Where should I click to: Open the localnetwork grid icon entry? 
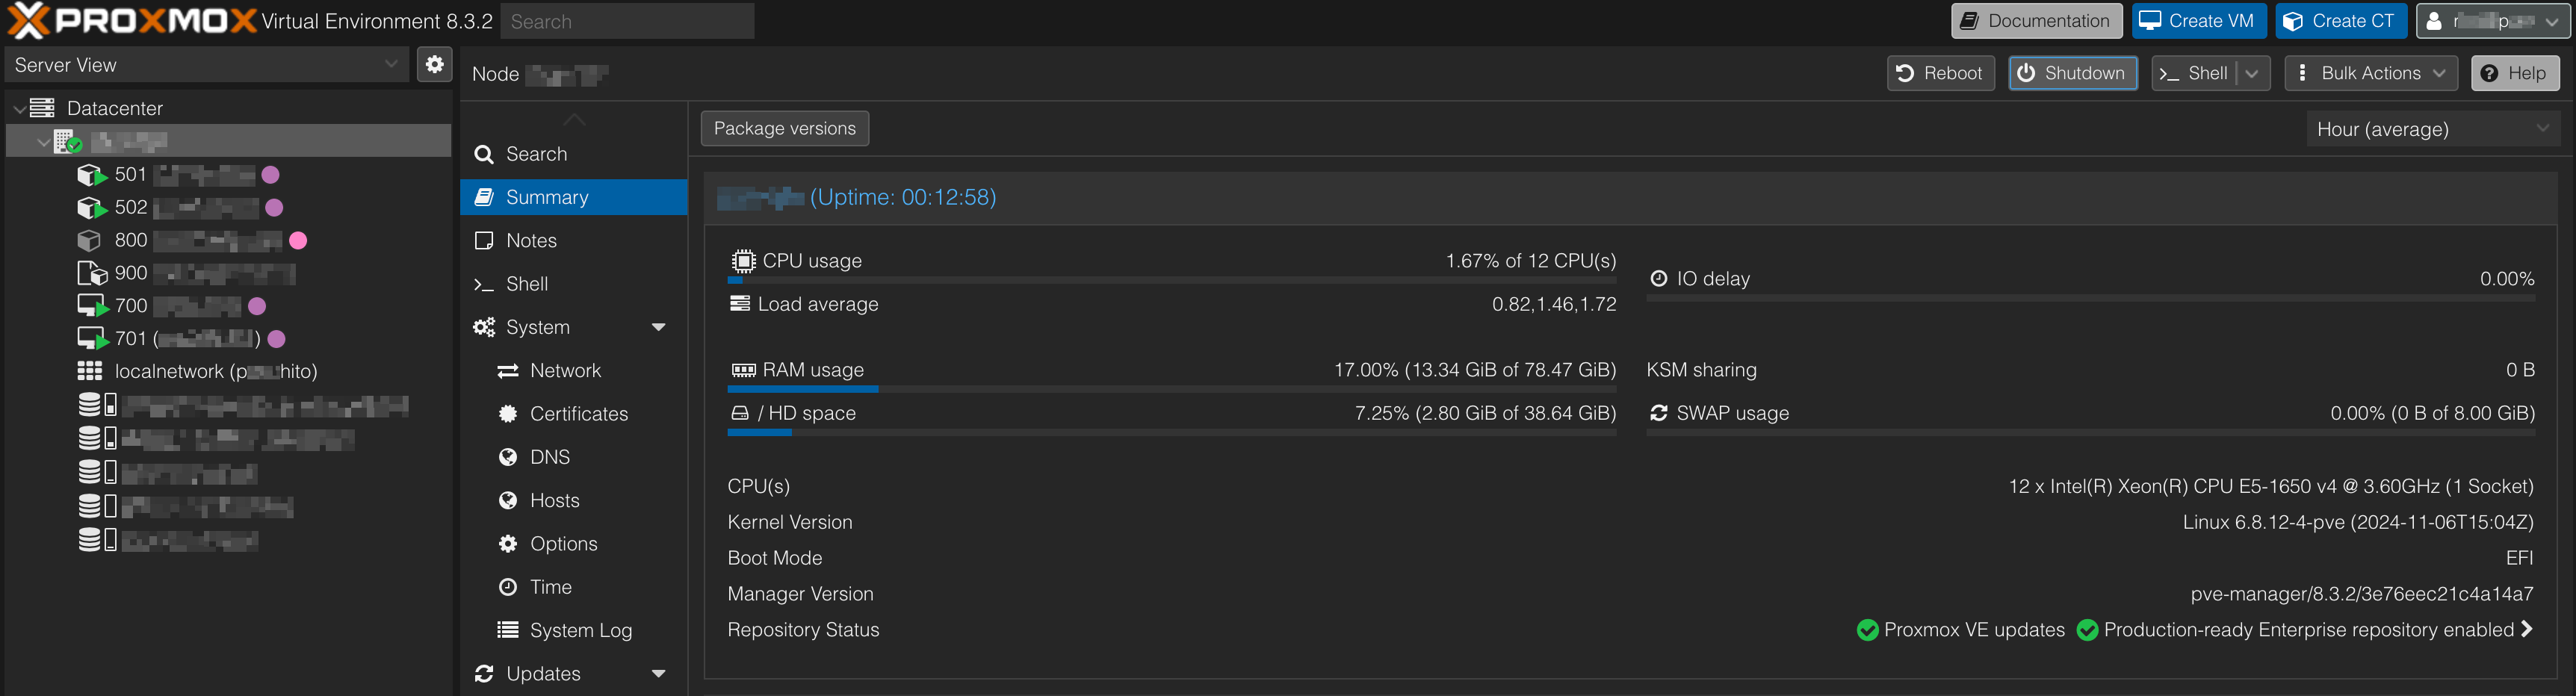click(x=90, y=371)
